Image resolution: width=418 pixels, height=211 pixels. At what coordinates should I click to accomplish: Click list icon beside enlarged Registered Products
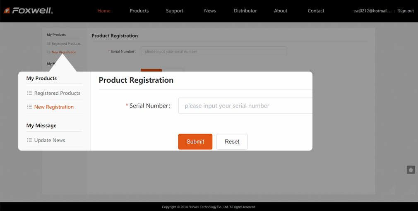pyautogui.click(x=29, y=93)
